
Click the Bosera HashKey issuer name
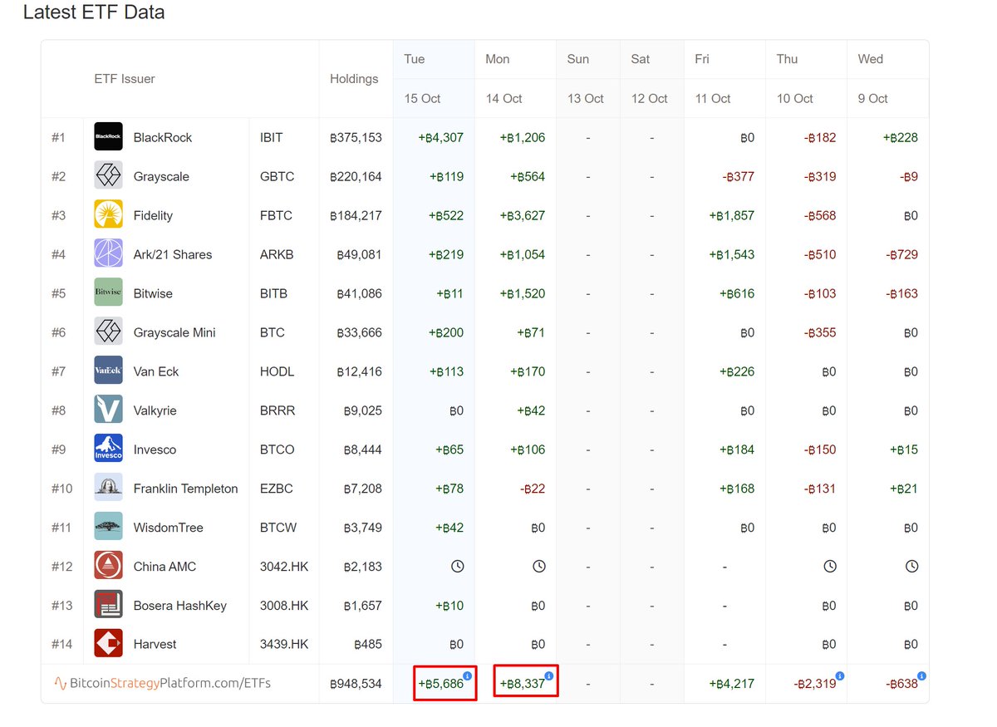point(179,606)
